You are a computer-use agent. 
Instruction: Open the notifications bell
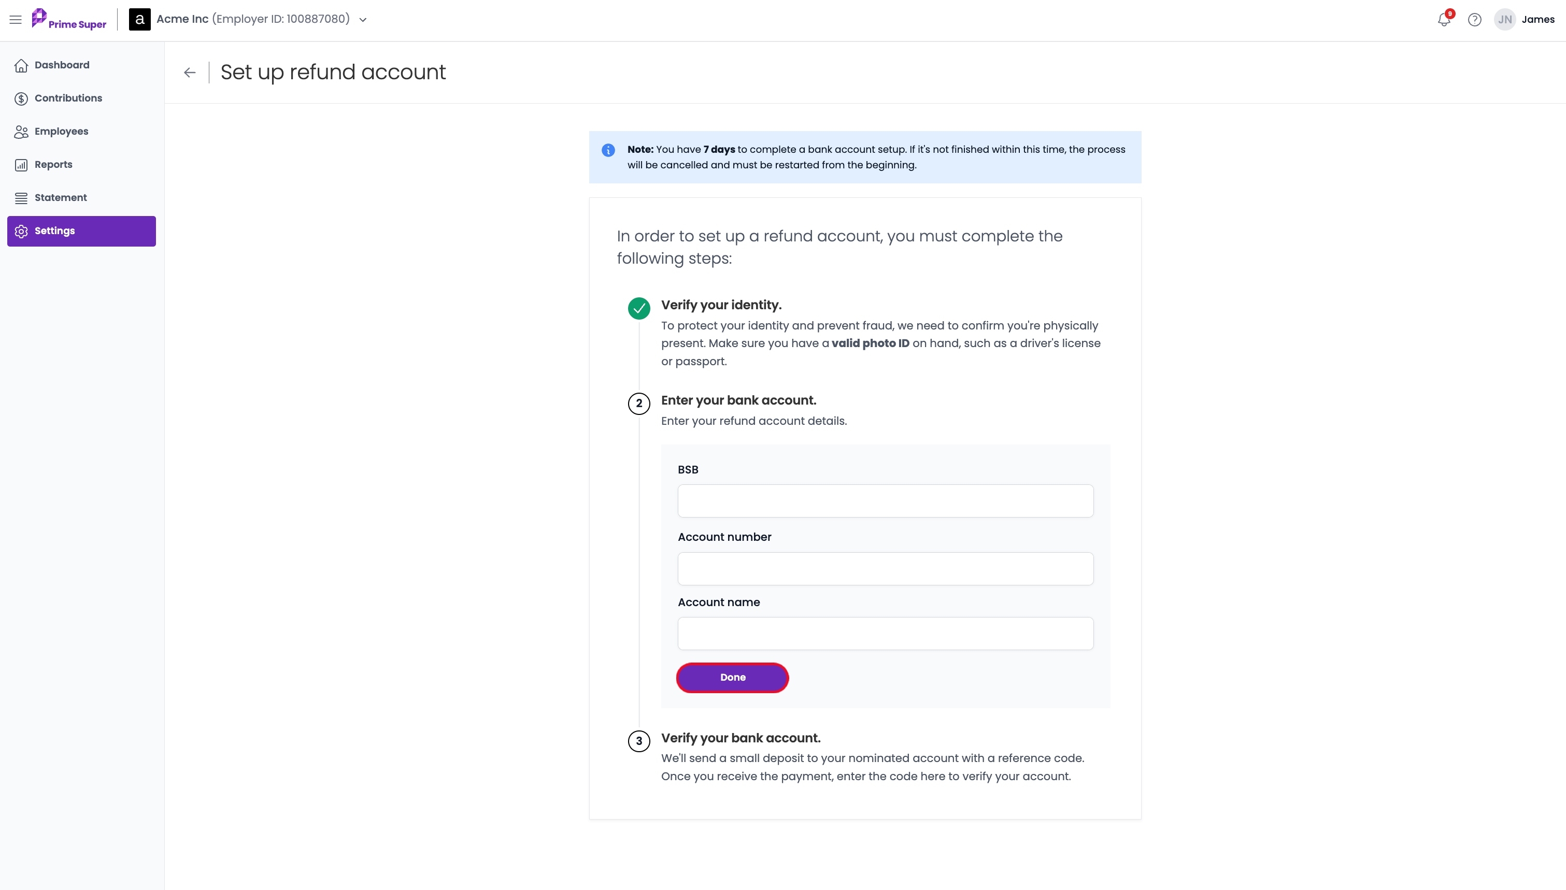point(1444,20)
